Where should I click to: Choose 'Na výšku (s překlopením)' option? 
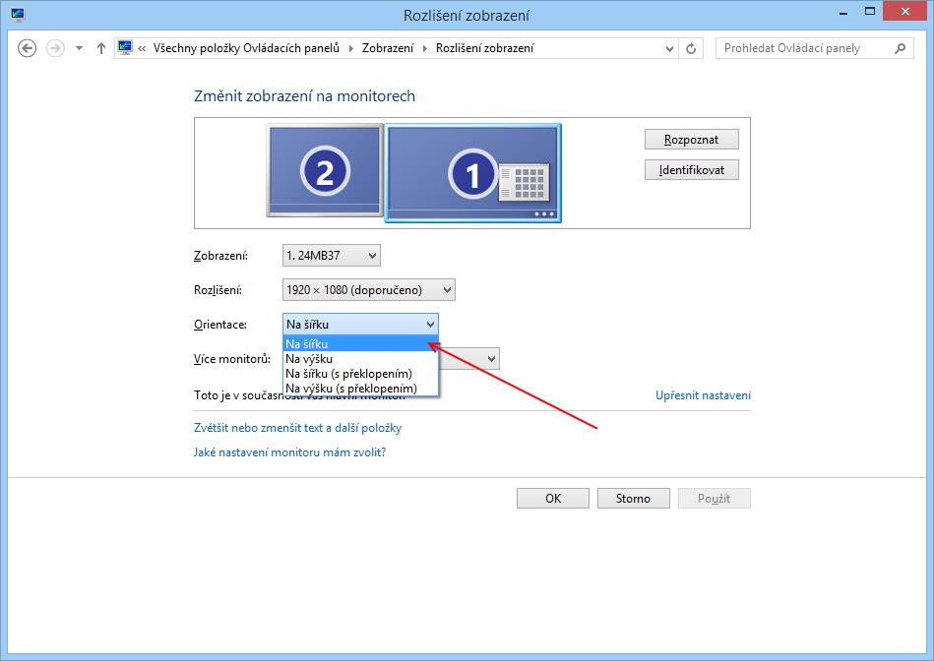tap(350, 389)
